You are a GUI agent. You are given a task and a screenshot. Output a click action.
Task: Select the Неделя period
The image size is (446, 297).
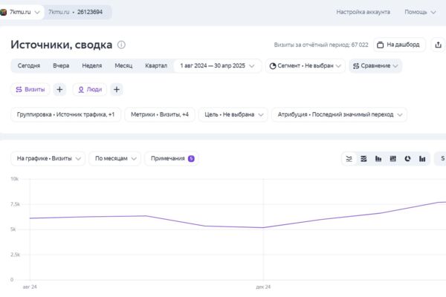[92, 65]
